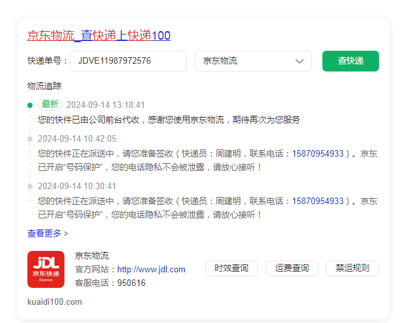
Task: Open the 禁运规则 button
Action: point(352,268)
